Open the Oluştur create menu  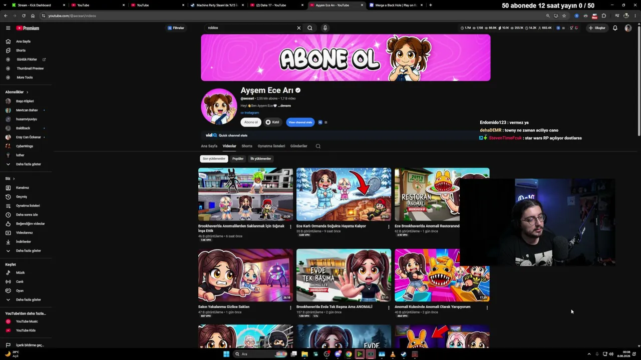point(597,28)
